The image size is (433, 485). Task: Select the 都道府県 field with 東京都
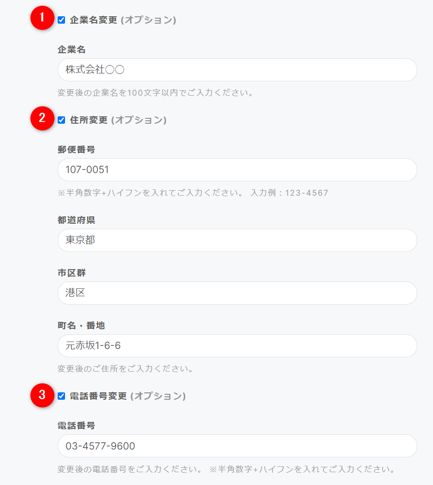[237, 241]
